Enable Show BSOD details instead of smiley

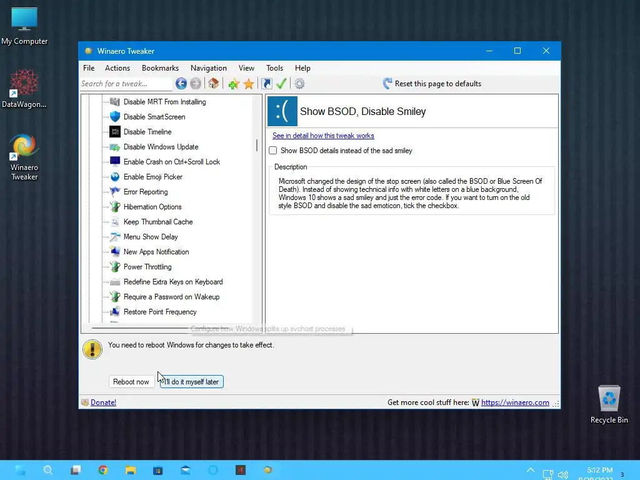(273, 151)
